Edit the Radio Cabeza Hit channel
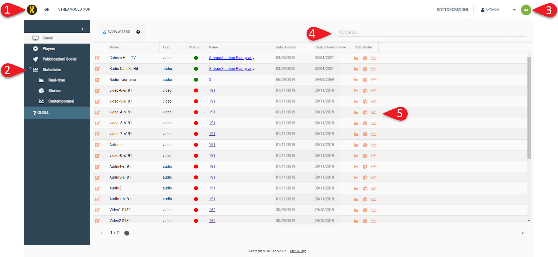 coord(98,69)
